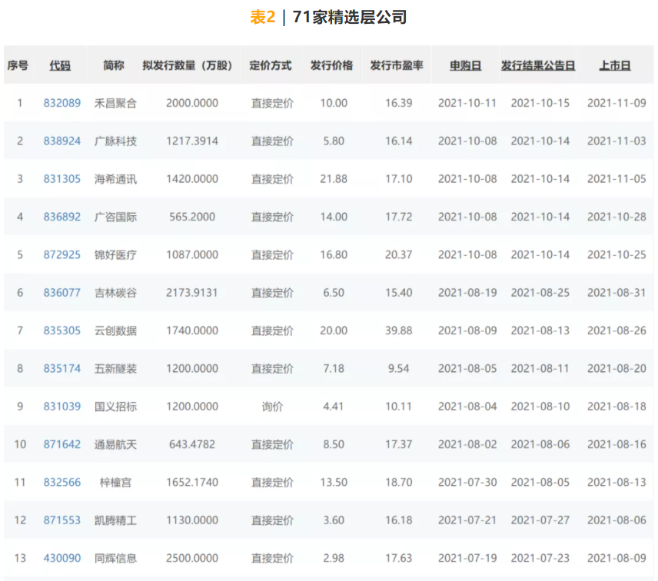Open stock code link 871553
Screen dimensions: 658x581
pyautogui.click(x=62, y=520)
